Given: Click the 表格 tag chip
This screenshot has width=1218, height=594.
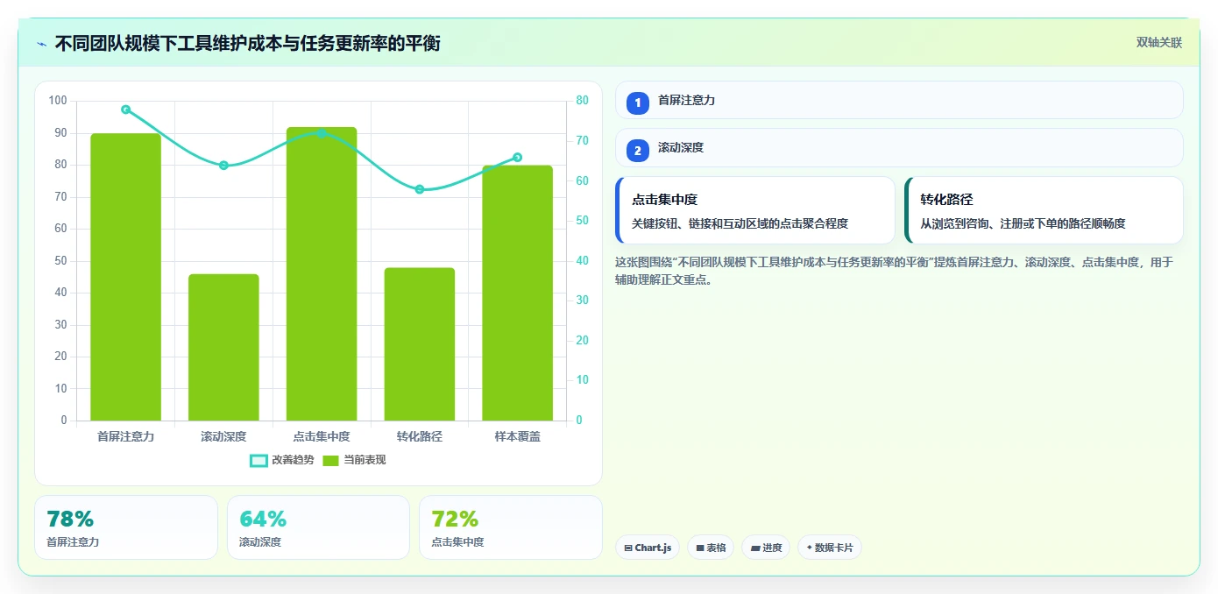Looking at the screenshot, I should coord(711,548).
